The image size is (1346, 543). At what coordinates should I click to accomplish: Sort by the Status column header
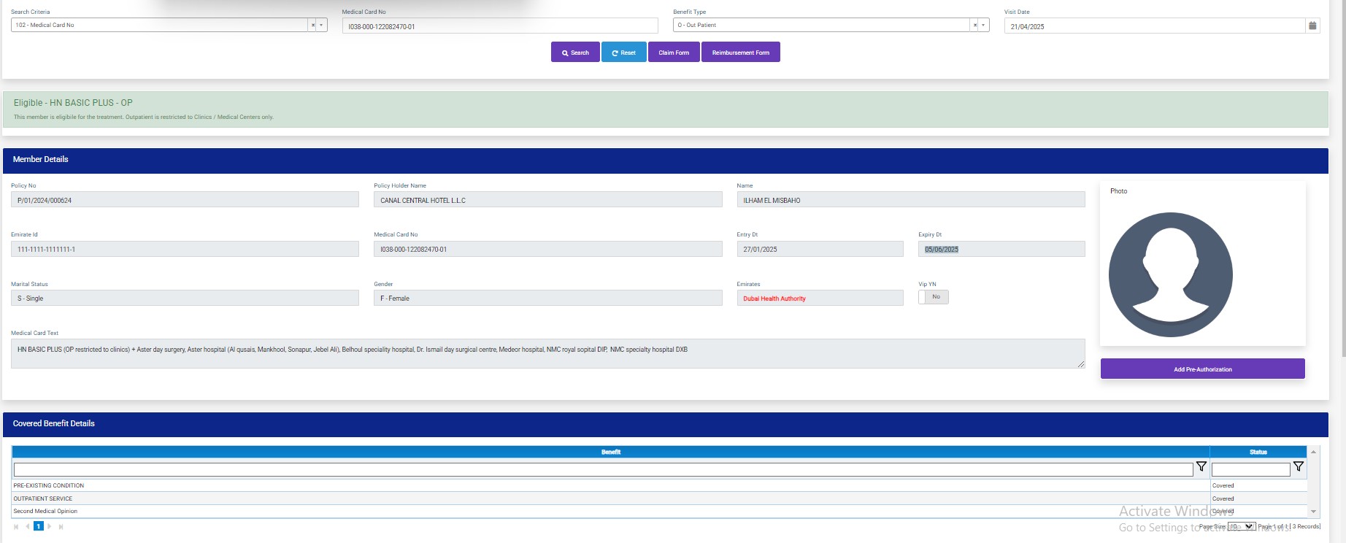[x=1258, y=452]
